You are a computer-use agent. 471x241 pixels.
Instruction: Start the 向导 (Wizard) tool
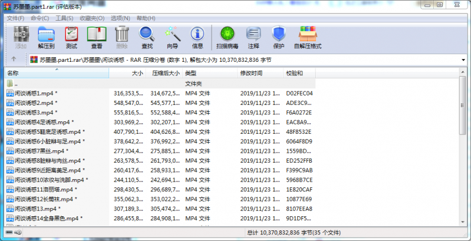pos(172,37)
